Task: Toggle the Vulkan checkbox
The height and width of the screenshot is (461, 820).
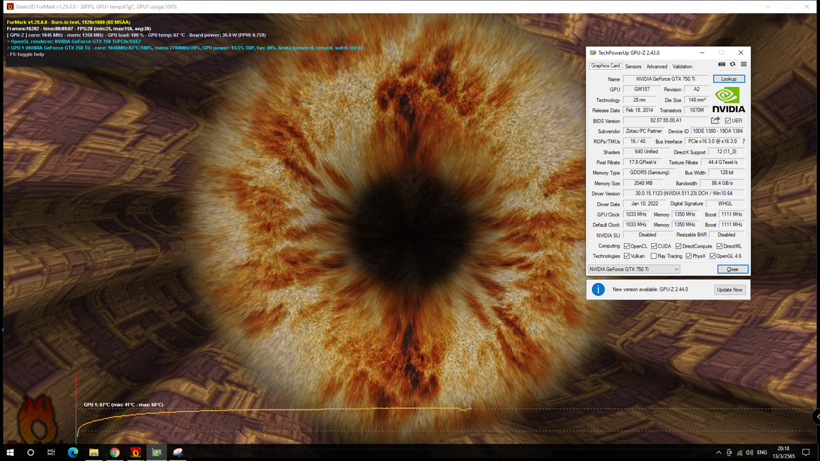Action: click(x=627, y=256)
